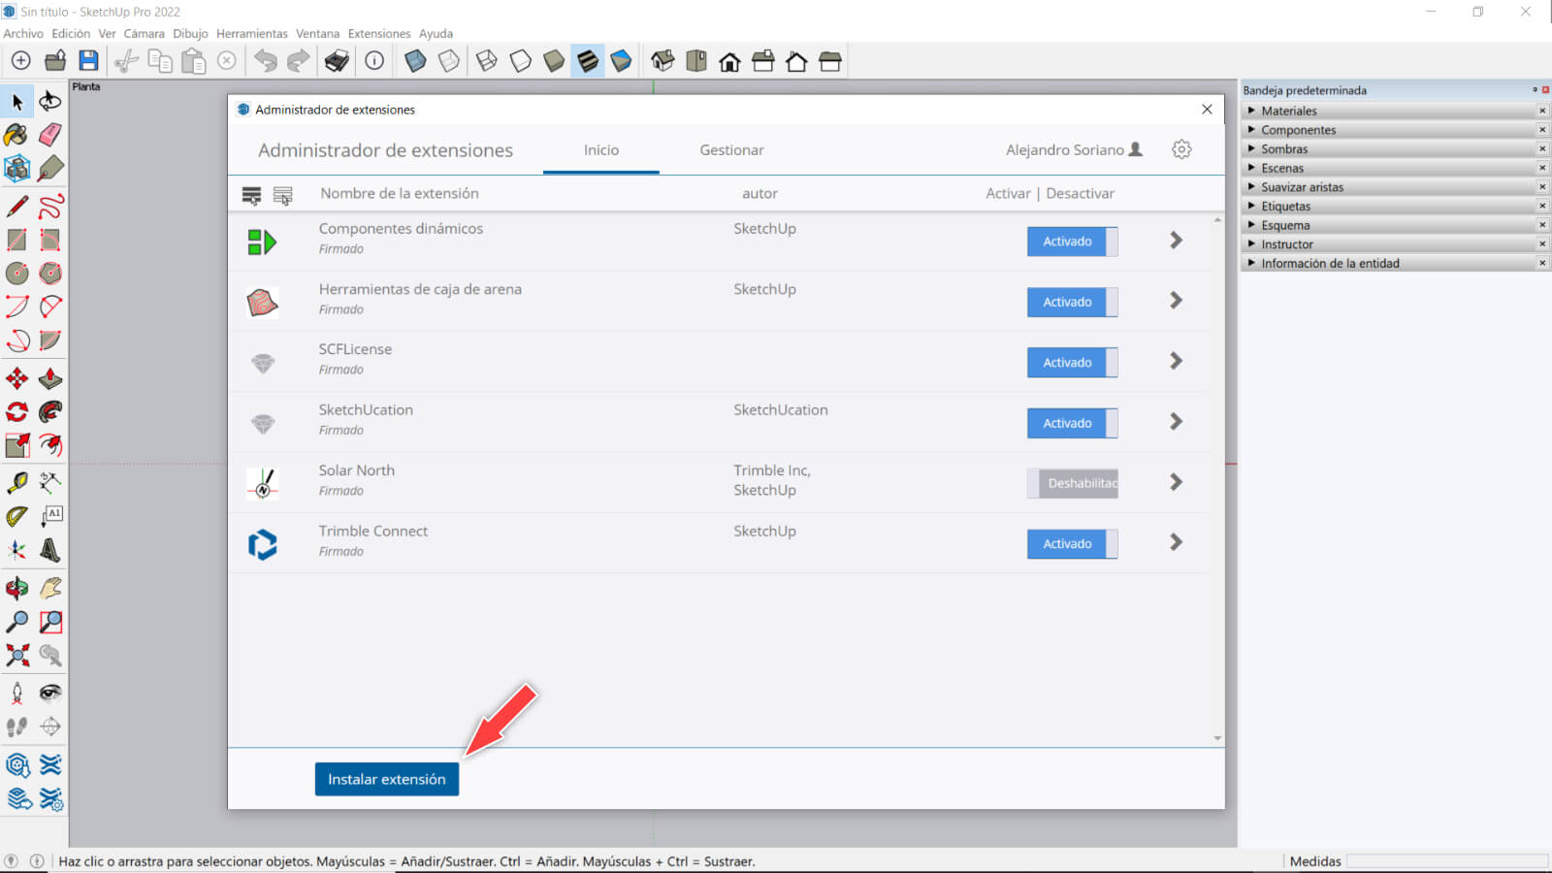The image size is (1552, 873).
Task: Select the Eraser tool
Action: tap(50, 135)
